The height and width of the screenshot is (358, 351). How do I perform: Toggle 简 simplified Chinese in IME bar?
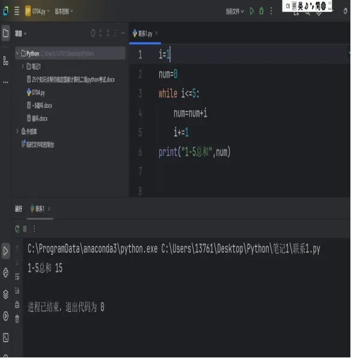click(x=318, y=6)
